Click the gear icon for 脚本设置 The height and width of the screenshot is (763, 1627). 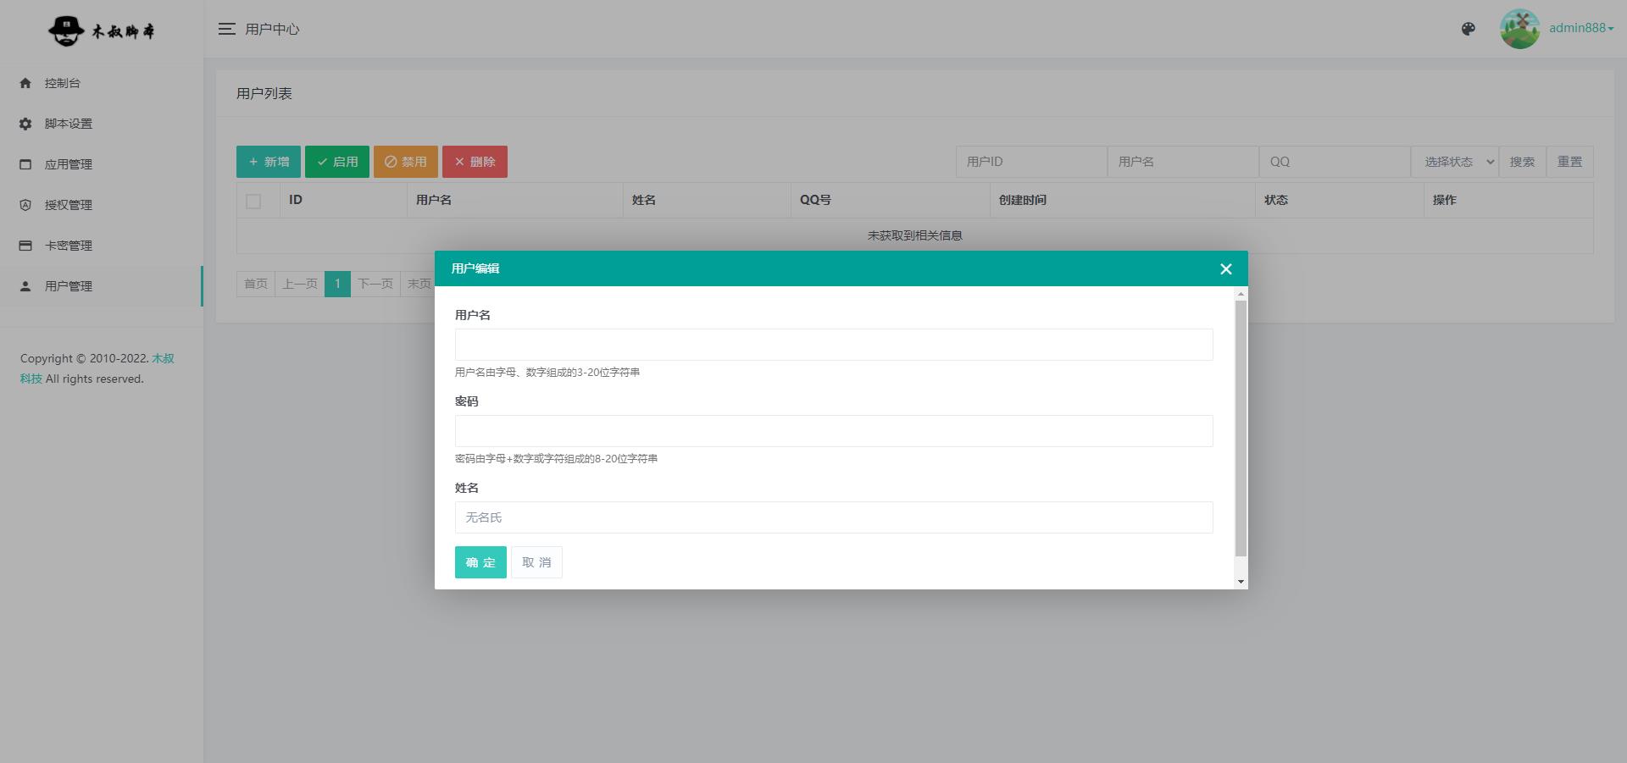25,124
